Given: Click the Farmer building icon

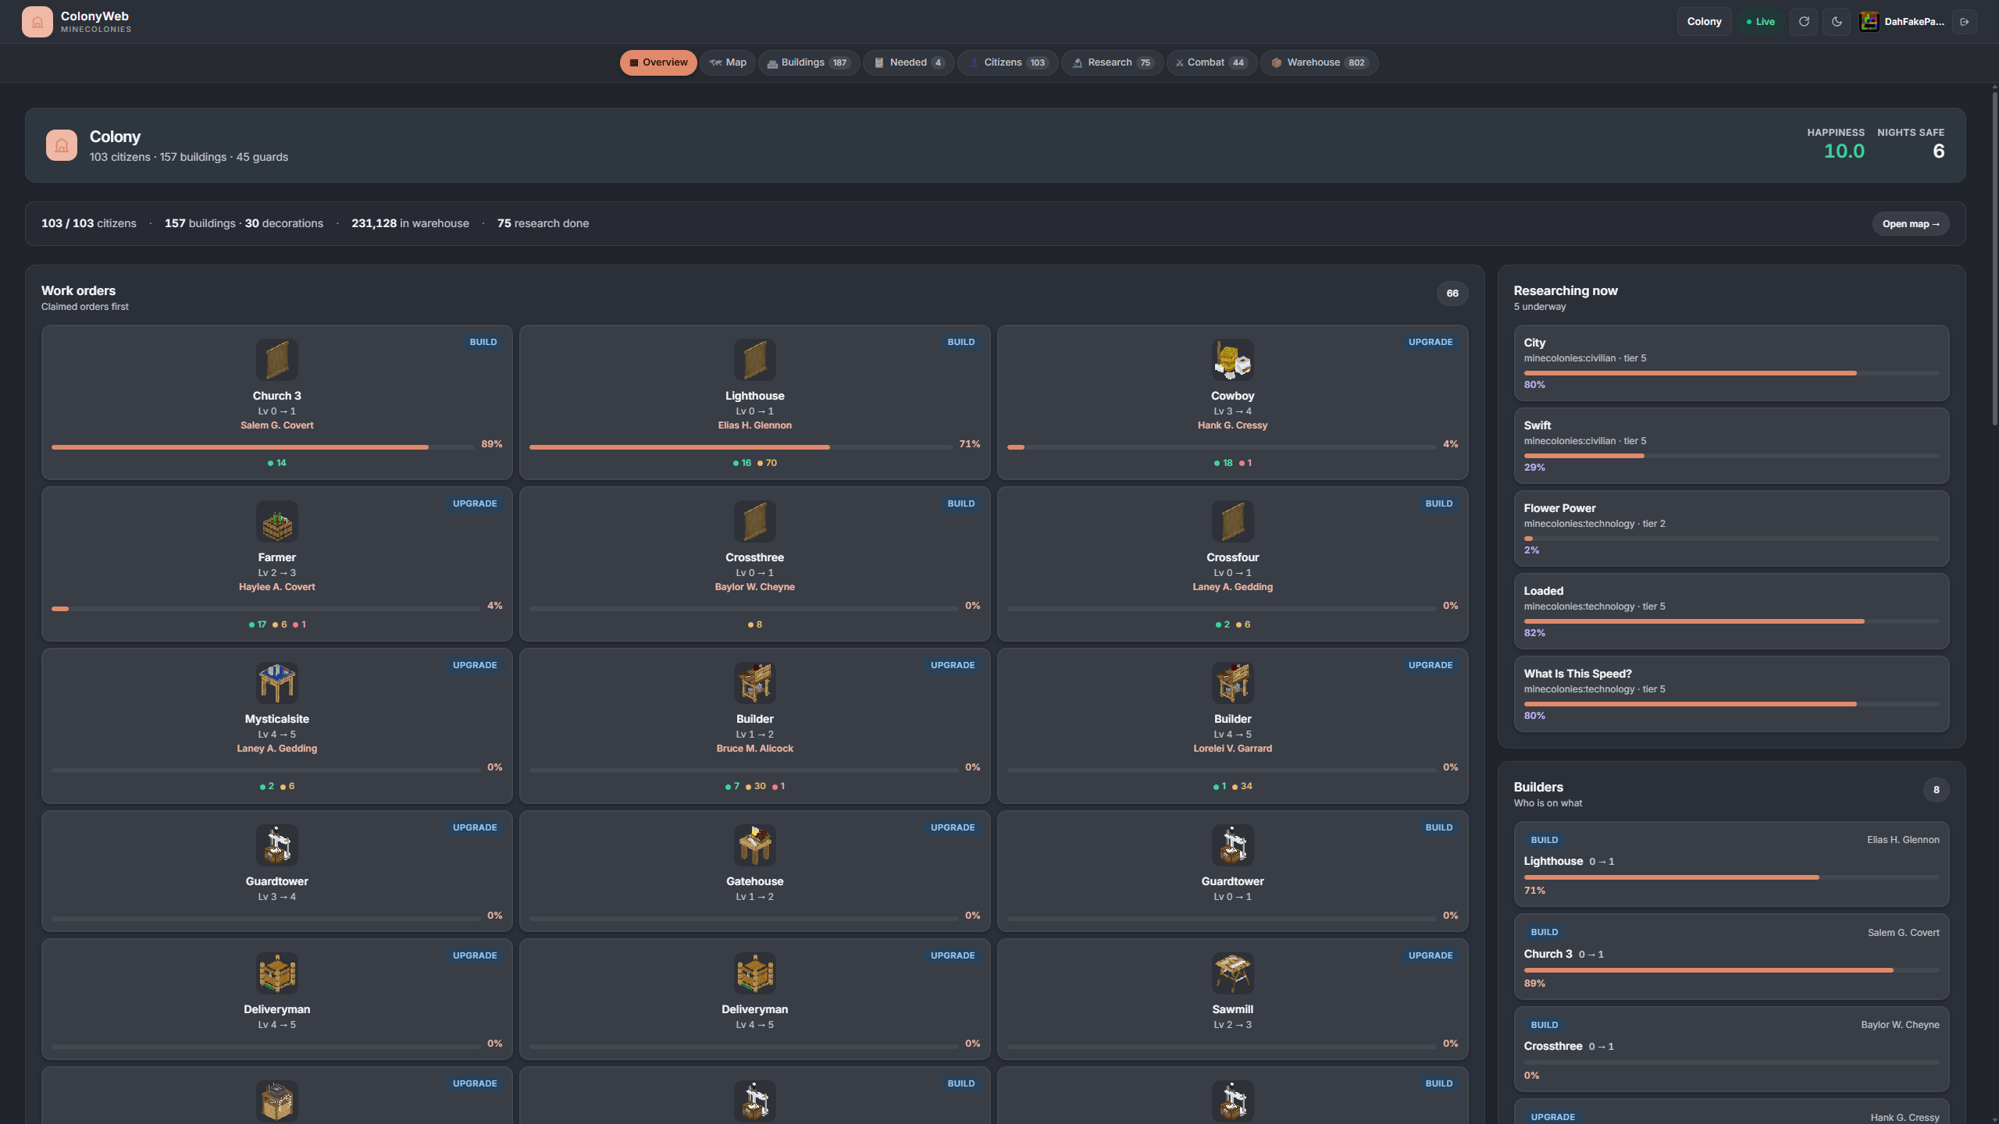Looking at the screenshot, I should [x=277, y=521].
